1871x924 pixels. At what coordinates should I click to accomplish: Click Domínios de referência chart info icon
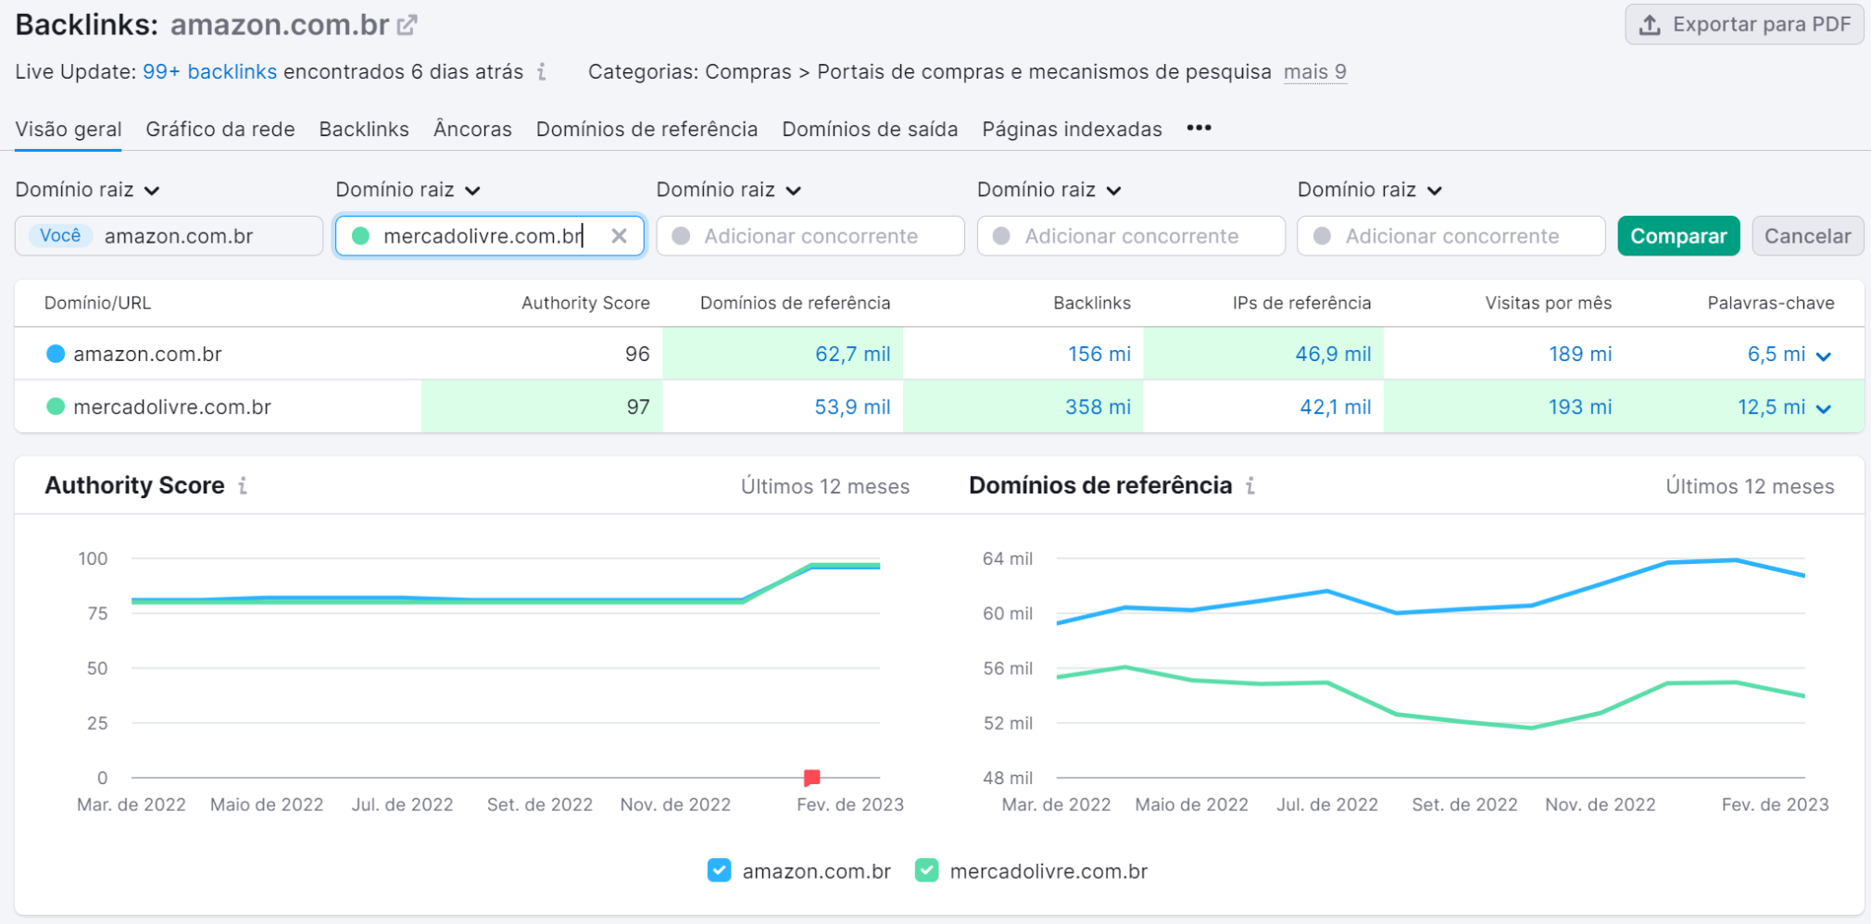click(x=1250, y=486)
